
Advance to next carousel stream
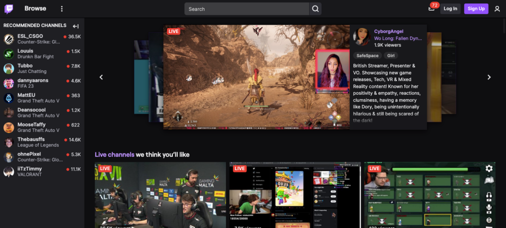[x=489, y=77]
